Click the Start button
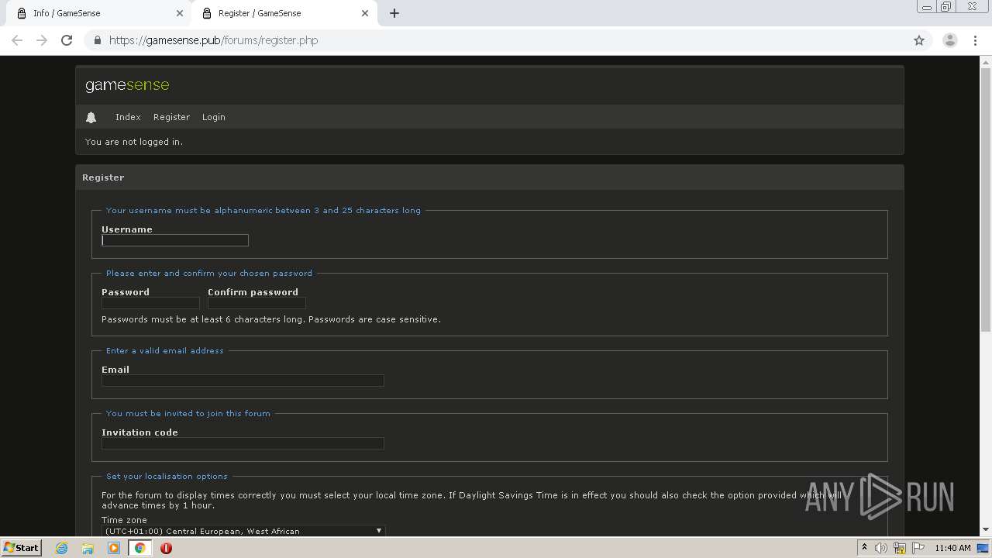This screenshot has width=992, height=558. [22, 548]
